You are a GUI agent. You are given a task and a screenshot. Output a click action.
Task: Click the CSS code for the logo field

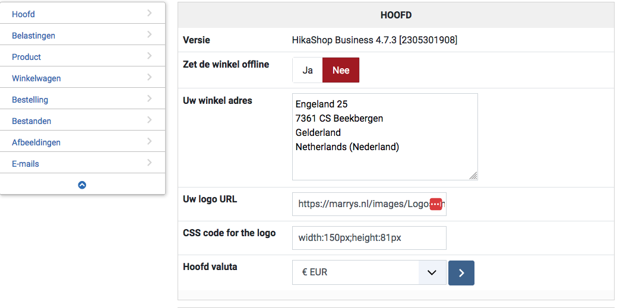[369, 238]
